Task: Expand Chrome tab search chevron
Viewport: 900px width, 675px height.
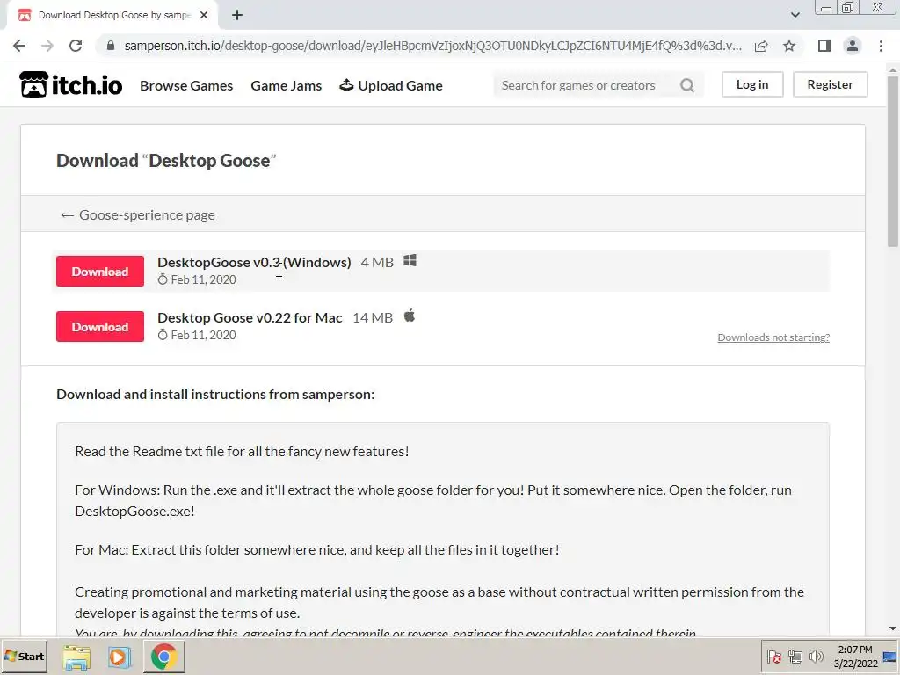Action: coord(795,15)
